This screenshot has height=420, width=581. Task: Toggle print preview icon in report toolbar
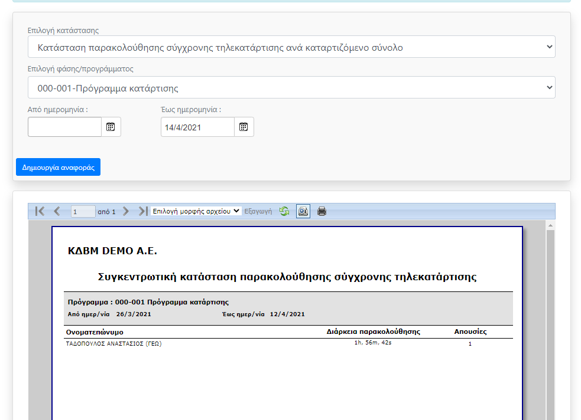pyautogui.click(x=303, y=211)
